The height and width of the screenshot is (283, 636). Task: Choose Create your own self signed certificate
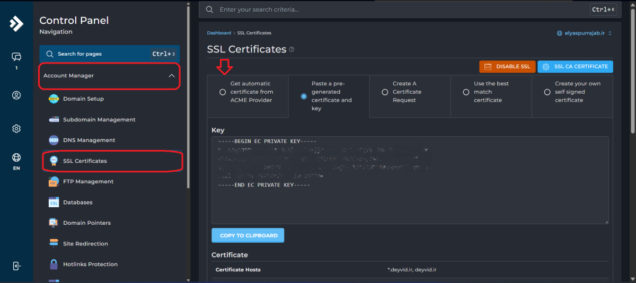point(547,92)
